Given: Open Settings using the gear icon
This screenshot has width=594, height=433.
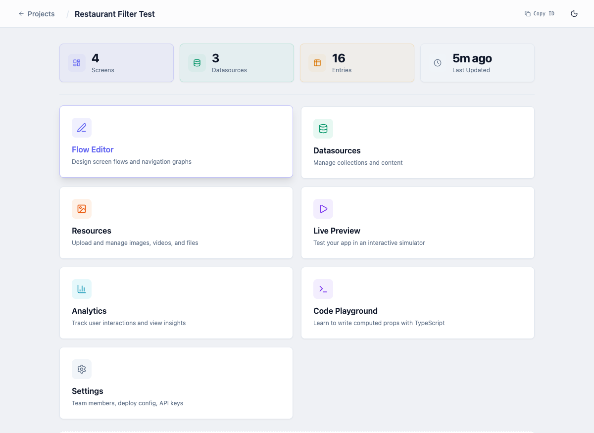Looking at the screenshot, I should click(82, 369).
